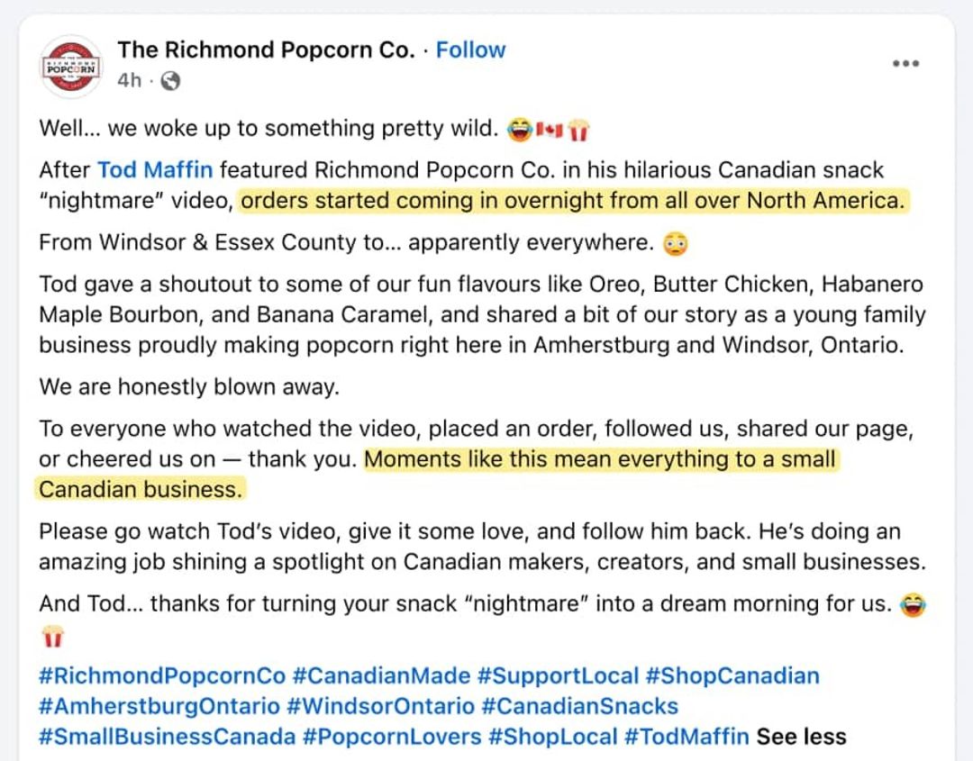Open The Richmond Popcorn Co. page name

pyautogui.click(x=266, y=50)
